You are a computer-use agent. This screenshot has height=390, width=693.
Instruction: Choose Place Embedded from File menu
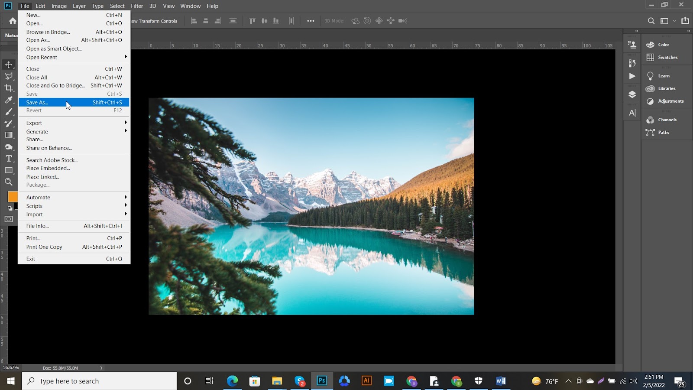[x=74, y=168]
